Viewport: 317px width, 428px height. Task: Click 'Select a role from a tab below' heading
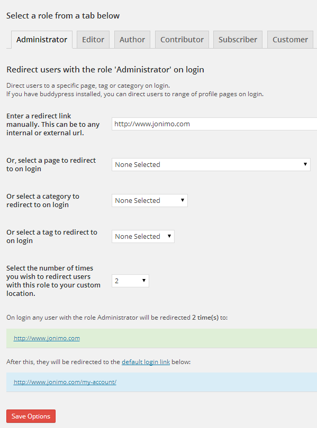point(63,16)
